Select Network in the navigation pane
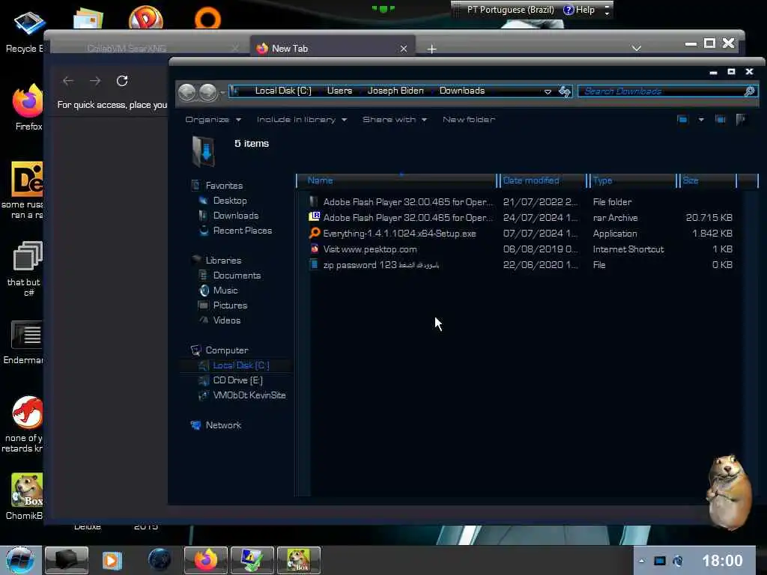Viewport: 767px width, 575px height. 223,425
